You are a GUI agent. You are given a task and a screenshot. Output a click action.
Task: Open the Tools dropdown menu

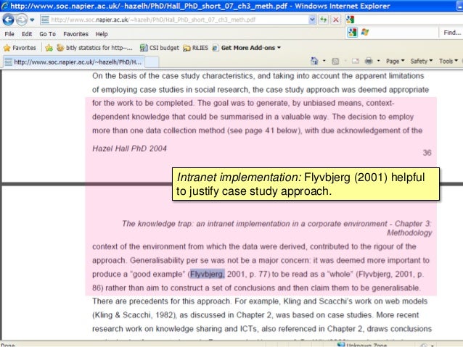click(448, 61)
